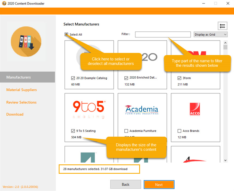234x191 pixels.
Task: Click the scrollbar down arrow
Action: coord(225,160)
